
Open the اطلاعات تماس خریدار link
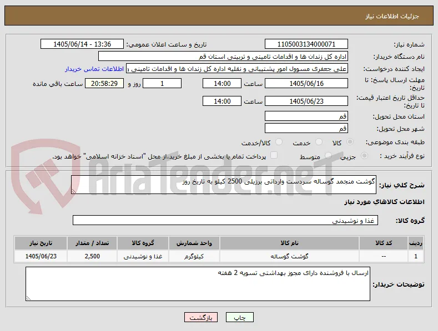point(94,69)
